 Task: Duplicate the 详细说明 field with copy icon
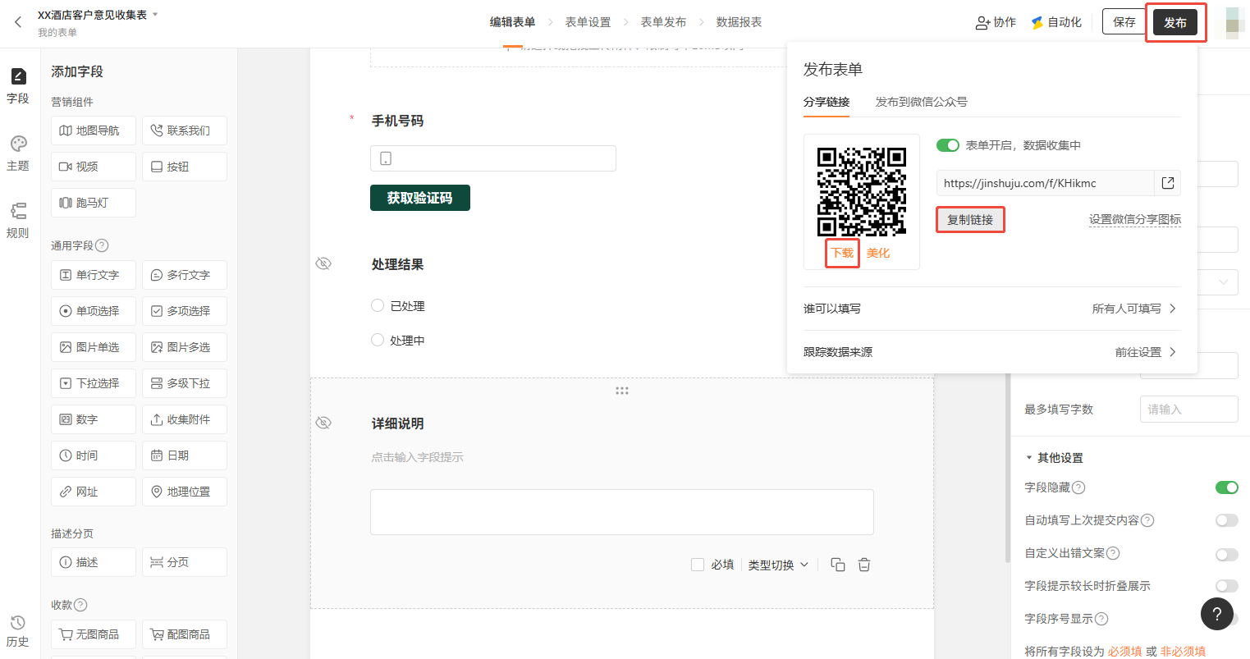(x=838, y=565)
